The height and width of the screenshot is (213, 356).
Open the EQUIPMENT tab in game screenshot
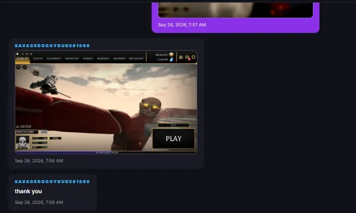[54, 59]
